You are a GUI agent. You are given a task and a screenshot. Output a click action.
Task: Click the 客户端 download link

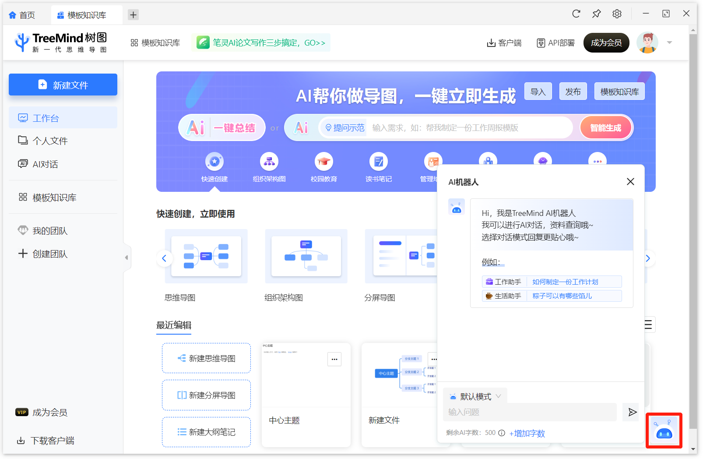coord(504,42)
